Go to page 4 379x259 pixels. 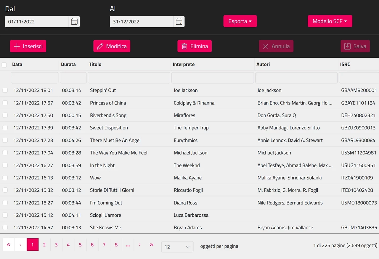(68, 245)
